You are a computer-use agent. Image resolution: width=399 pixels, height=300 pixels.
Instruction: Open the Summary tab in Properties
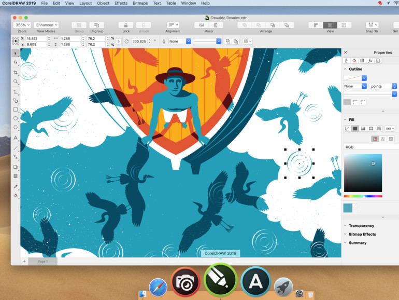(x=378, y=61)
